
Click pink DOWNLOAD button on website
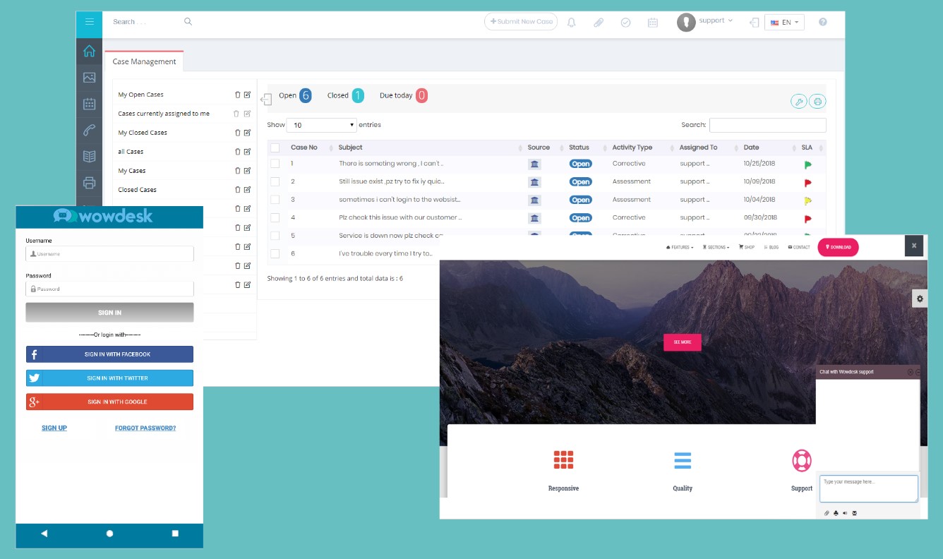pyautogui.click(x=838, y=247)
